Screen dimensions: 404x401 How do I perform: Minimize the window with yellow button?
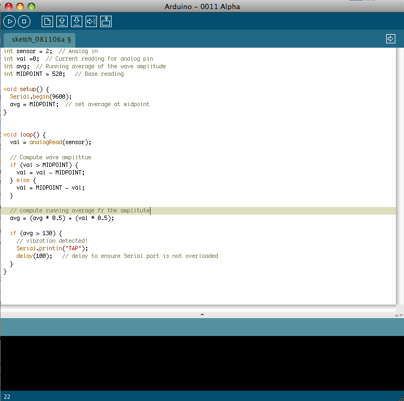[20, 7]
